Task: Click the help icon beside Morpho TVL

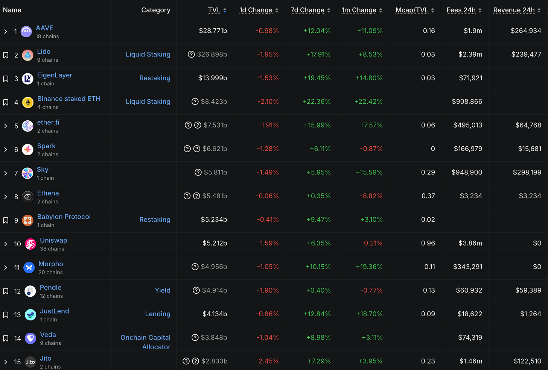Action: point(195,267)
